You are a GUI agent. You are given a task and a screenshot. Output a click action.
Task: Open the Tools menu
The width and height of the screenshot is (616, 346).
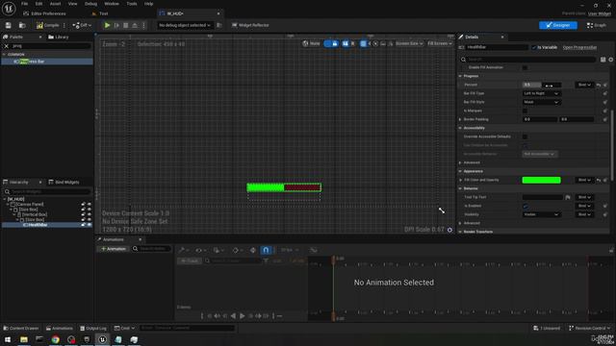132,4
